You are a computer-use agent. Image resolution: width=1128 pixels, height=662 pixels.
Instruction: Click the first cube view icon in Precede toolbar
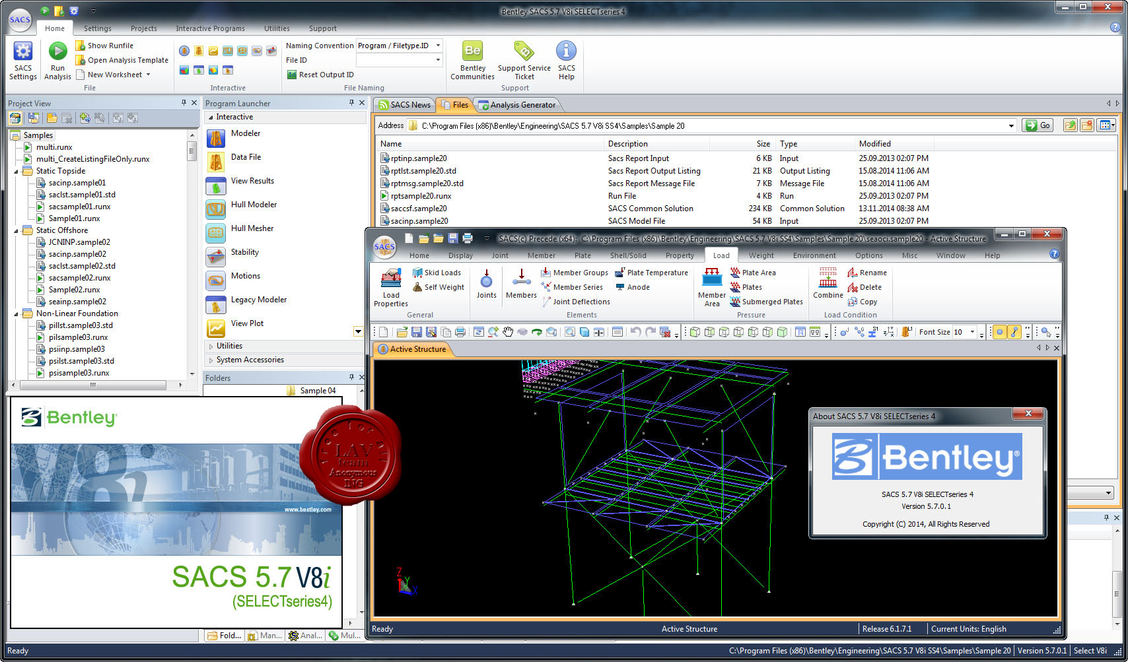pos(695,332)
